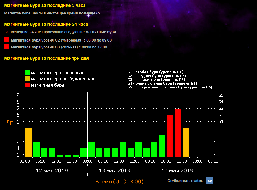
Task: Click the yellow bar on 14 мая
Action: (x=186, y=142)
